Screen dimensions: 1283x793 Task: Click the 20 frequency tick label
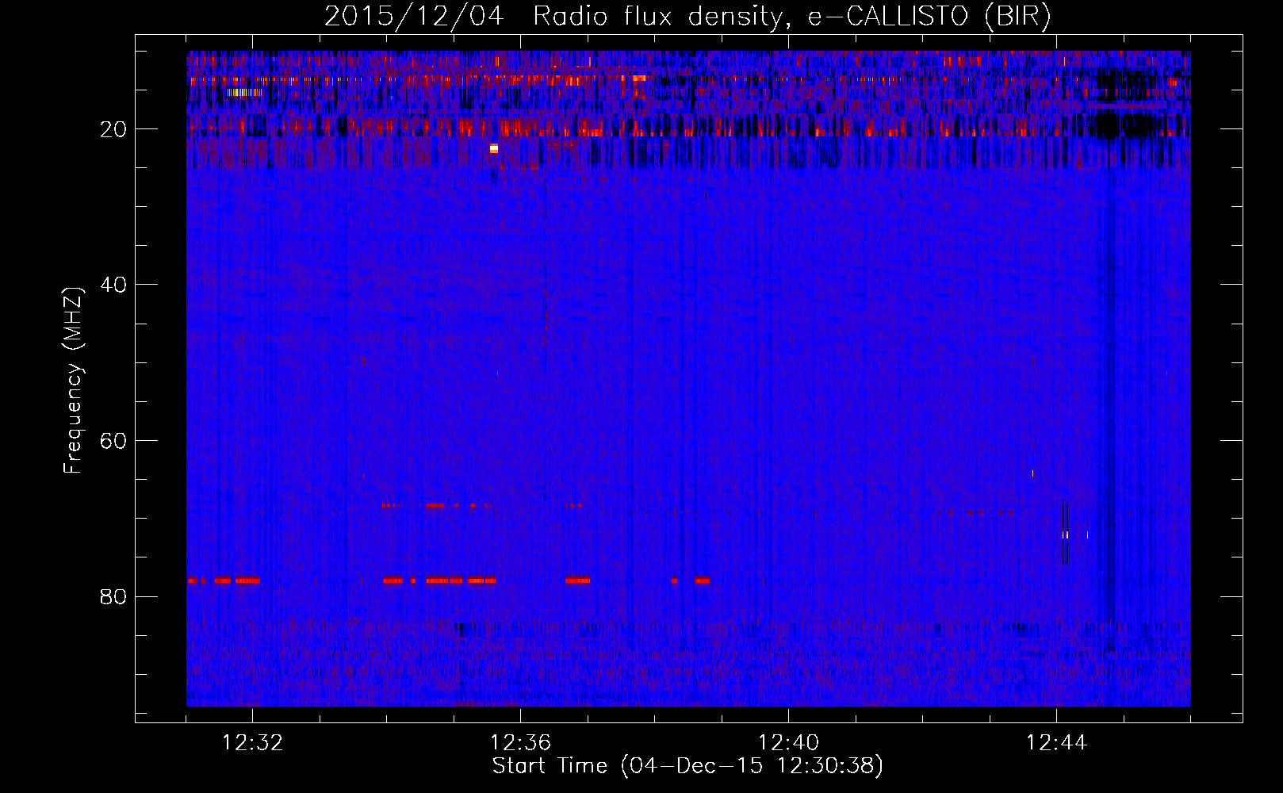(113, 129)
